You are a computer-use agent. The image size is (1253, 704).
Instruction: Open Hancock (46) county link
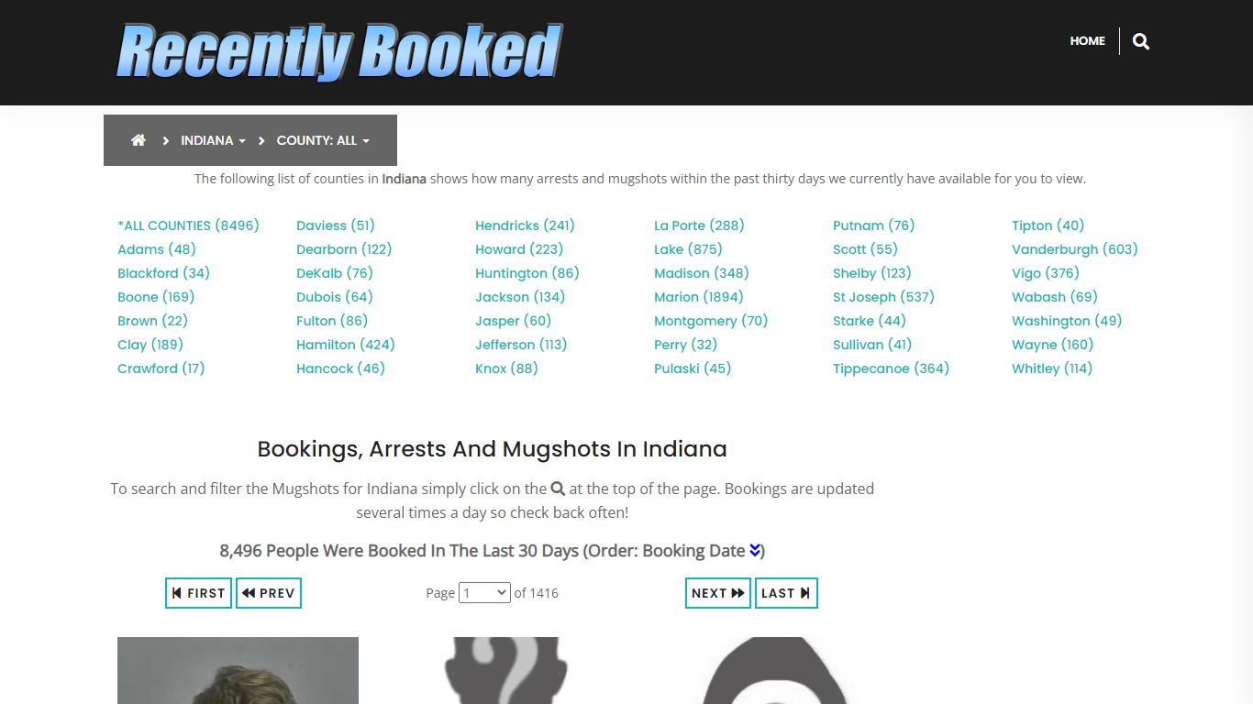pos(340,368)
